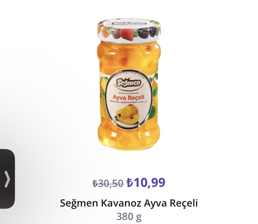258x224 pixels.
Task: Open the Seğmen quince jam jar image
Action: (x=129, y=85)
